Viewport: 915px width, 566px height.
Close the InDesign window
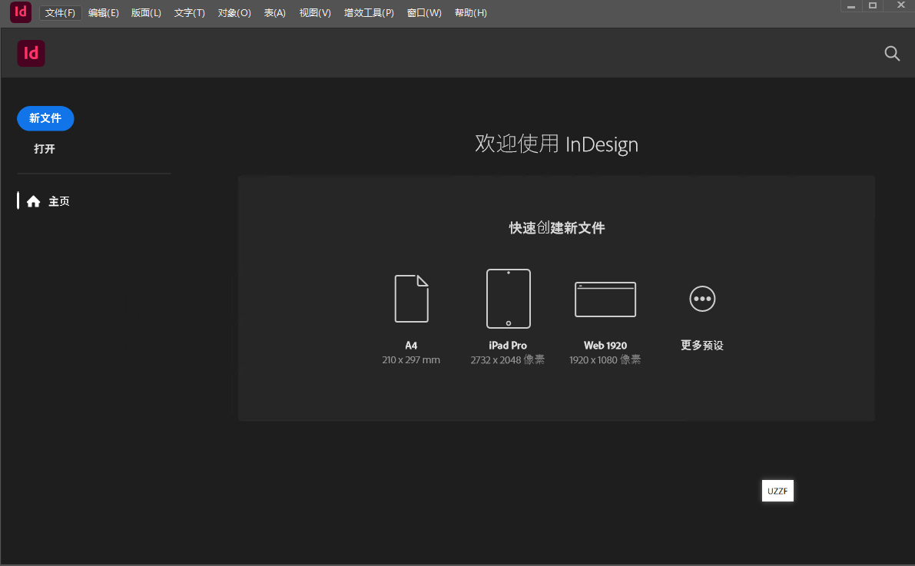click(x=900, y=5)
